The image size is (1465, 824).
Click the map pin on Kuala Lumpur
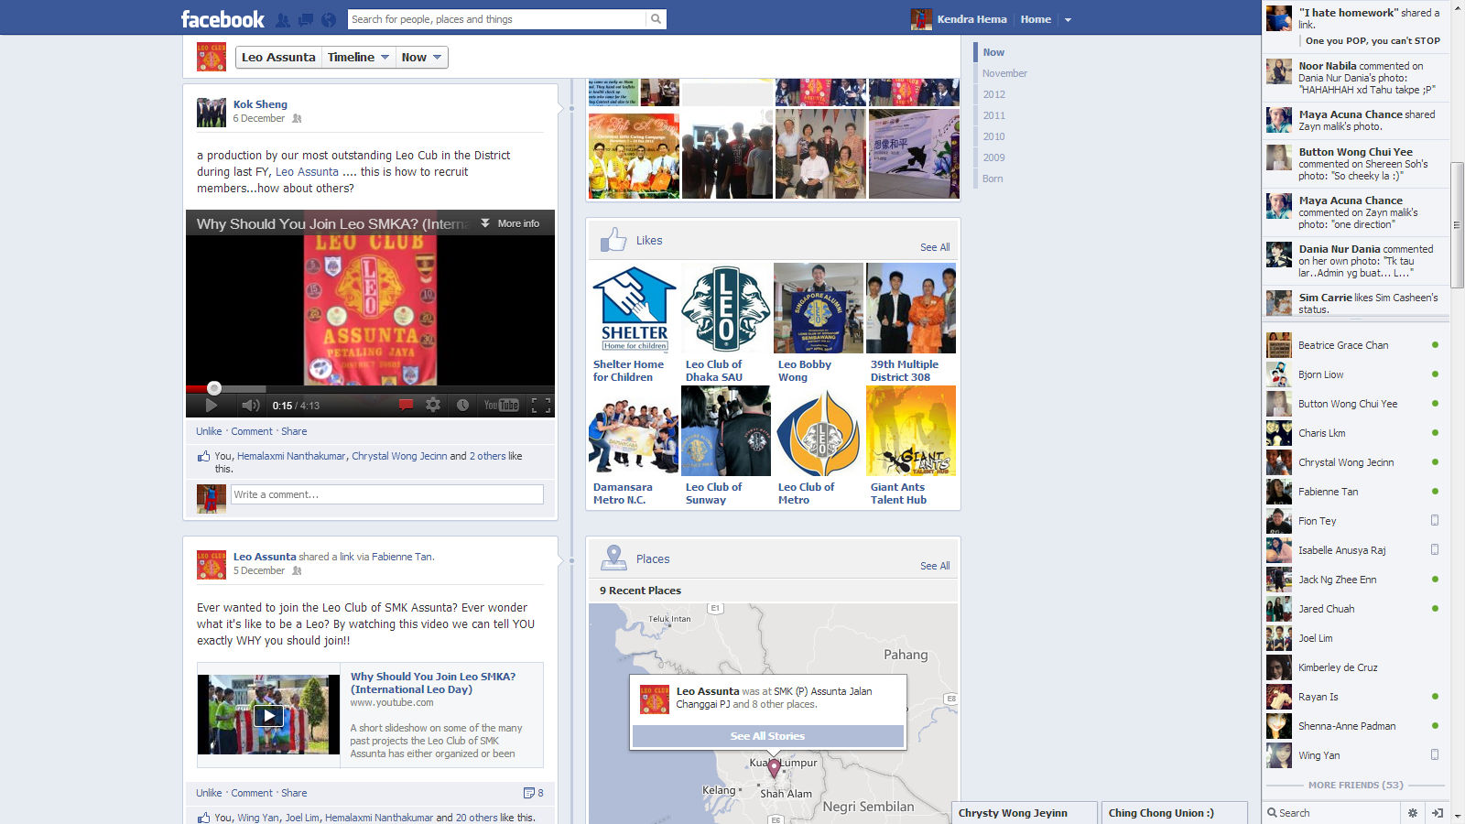[774, 768]
